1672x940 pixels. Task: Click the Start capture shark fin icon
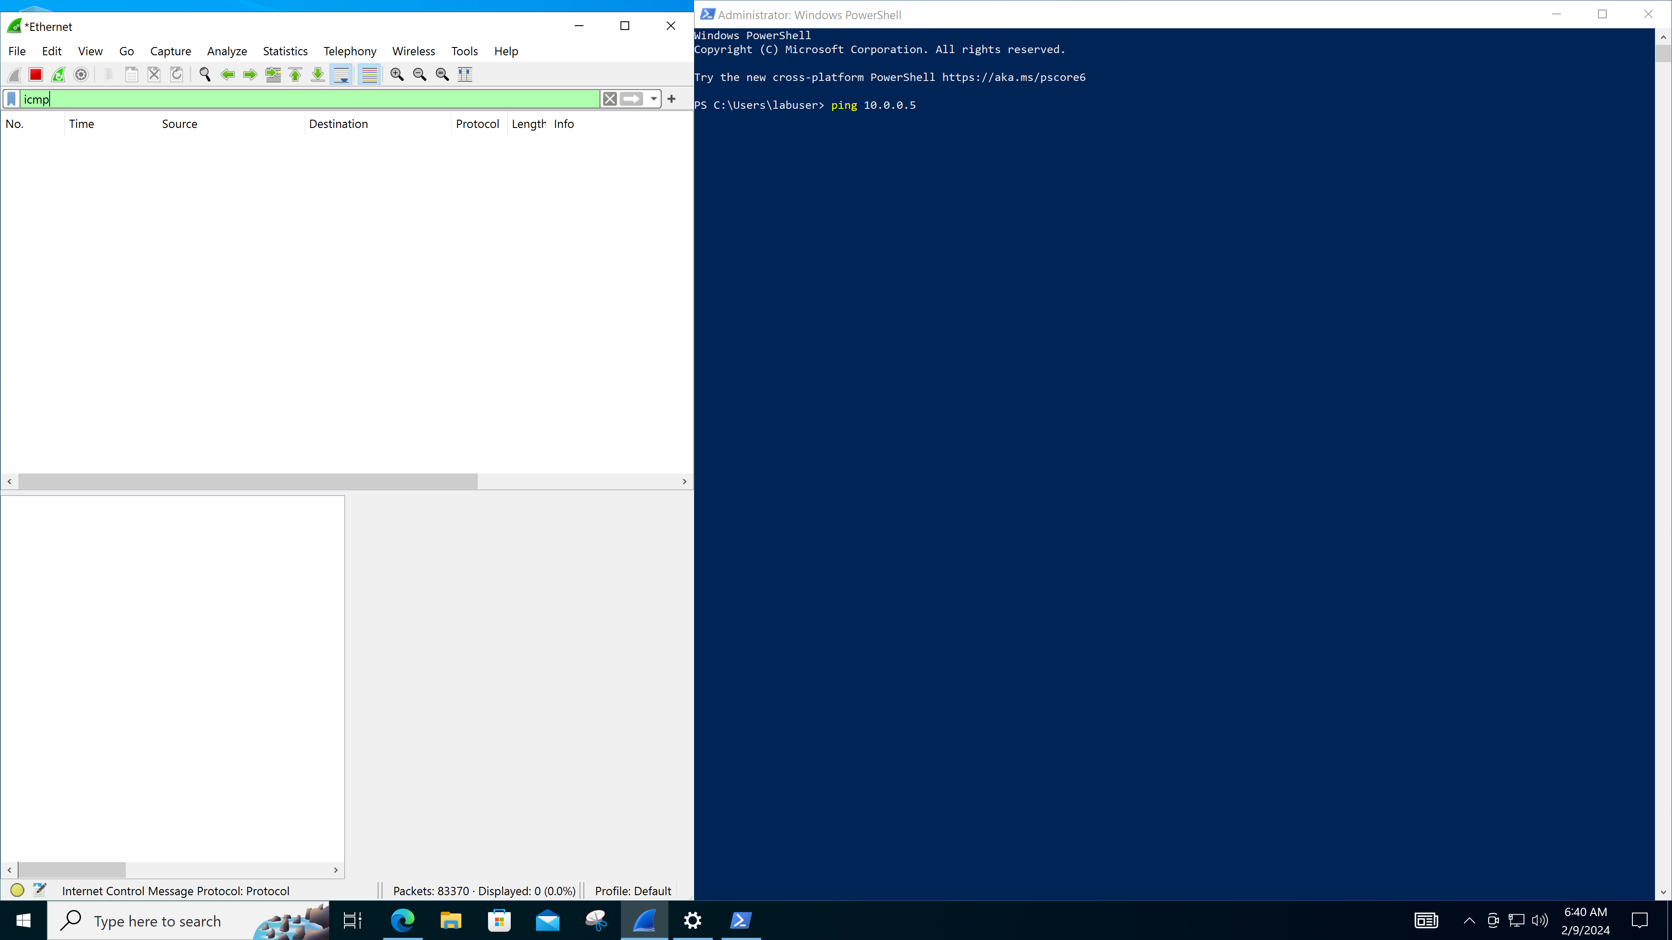pos(14,74)
